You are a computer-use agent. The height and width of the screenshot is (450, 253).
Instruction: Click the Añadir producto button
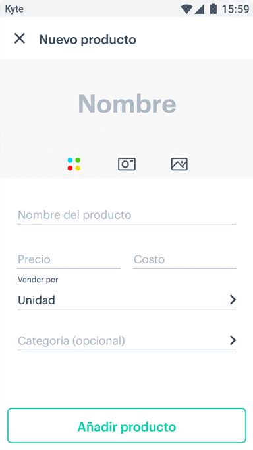[126, 426]
